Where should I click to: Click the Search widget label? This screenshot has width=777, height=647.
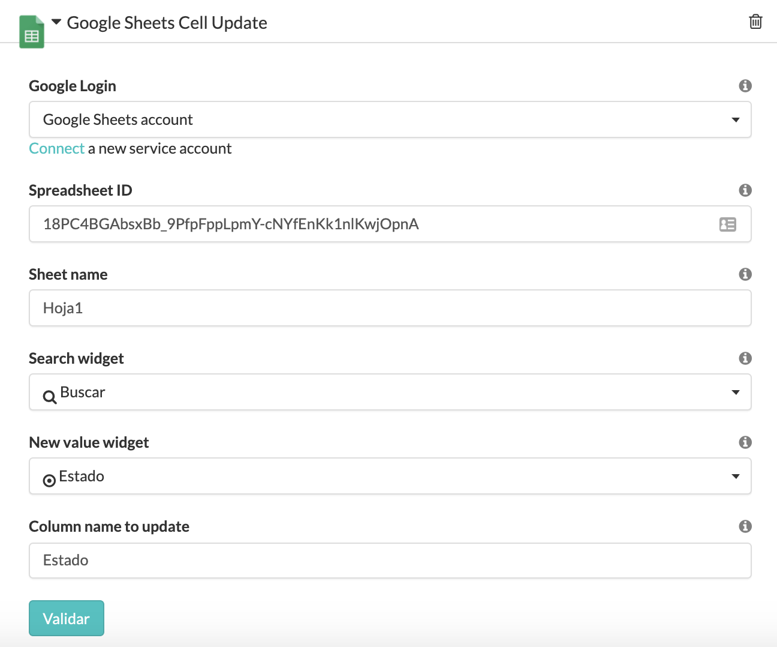pos(76,358)
